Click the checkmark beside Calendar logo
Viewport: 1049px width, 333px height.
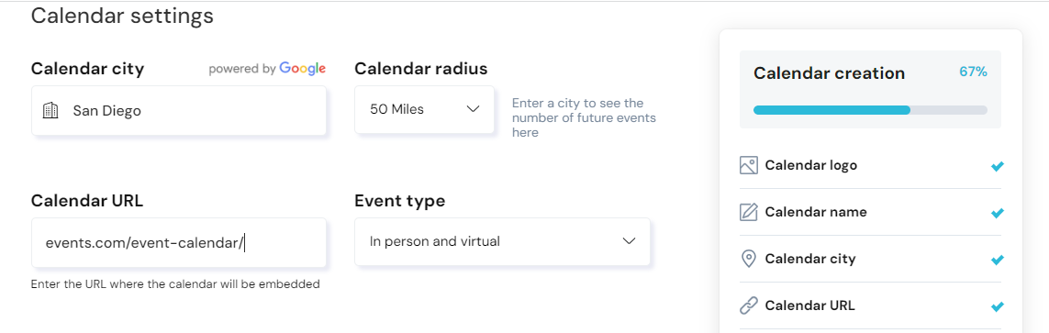[x=997, y=166]
